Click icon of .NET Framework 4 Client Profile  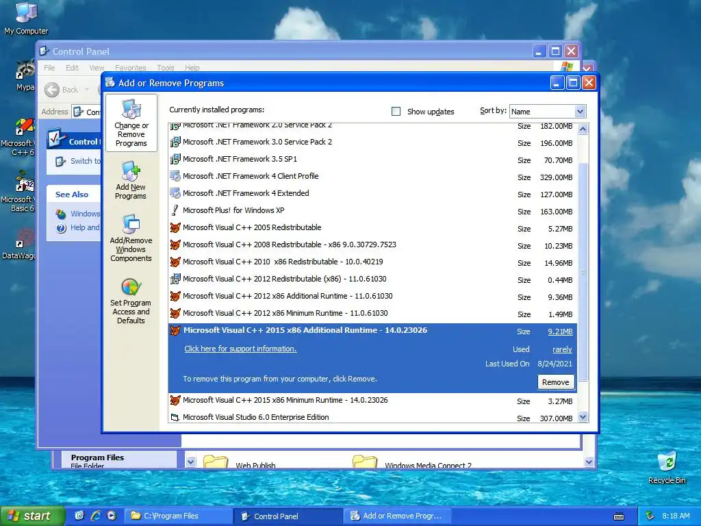[x=175, y=176]
